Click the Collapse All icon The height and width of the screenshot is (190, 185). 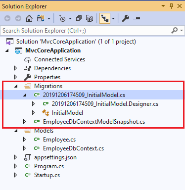tap(79, 18)
